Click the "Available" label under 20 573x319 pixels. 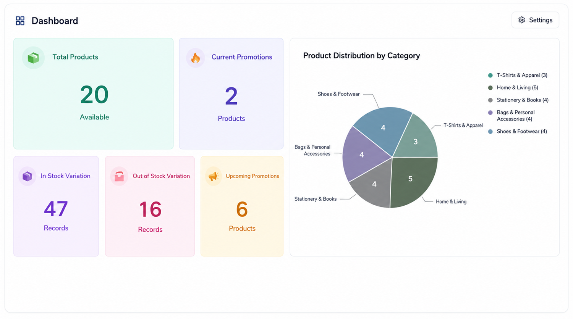[94, 117]
